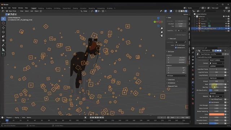The height and width of the screenshot is (130, 231).
Task: Play the animation in reverse
Action: (x=96, y=117)
